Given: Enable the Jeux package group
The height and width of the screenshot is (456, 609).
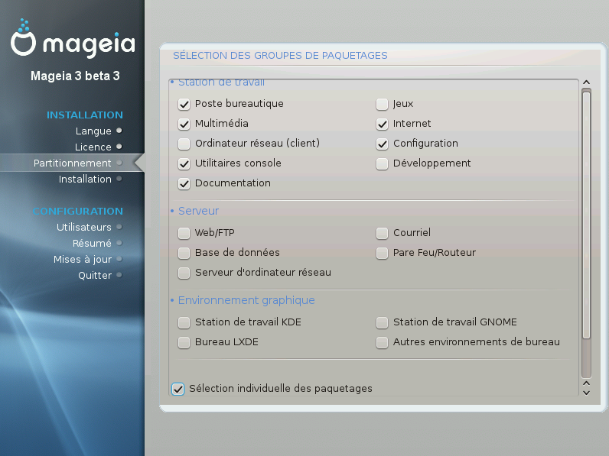Looking at the screenshot, I should click(x=383, y=105).
